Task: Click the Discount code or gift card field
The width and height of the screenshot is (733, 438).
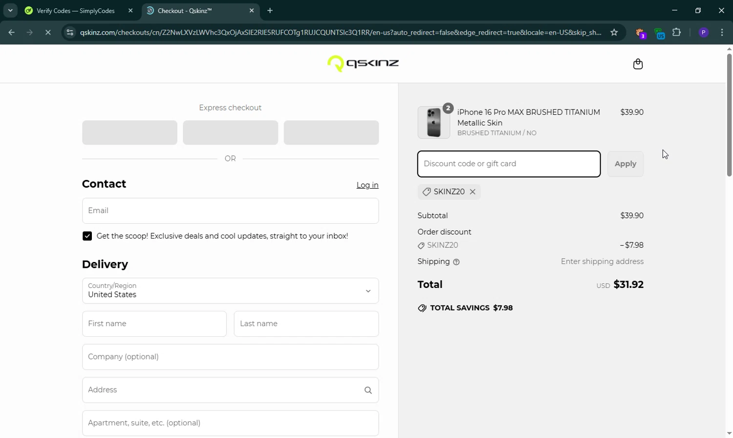Action: (x=509, y=164)
